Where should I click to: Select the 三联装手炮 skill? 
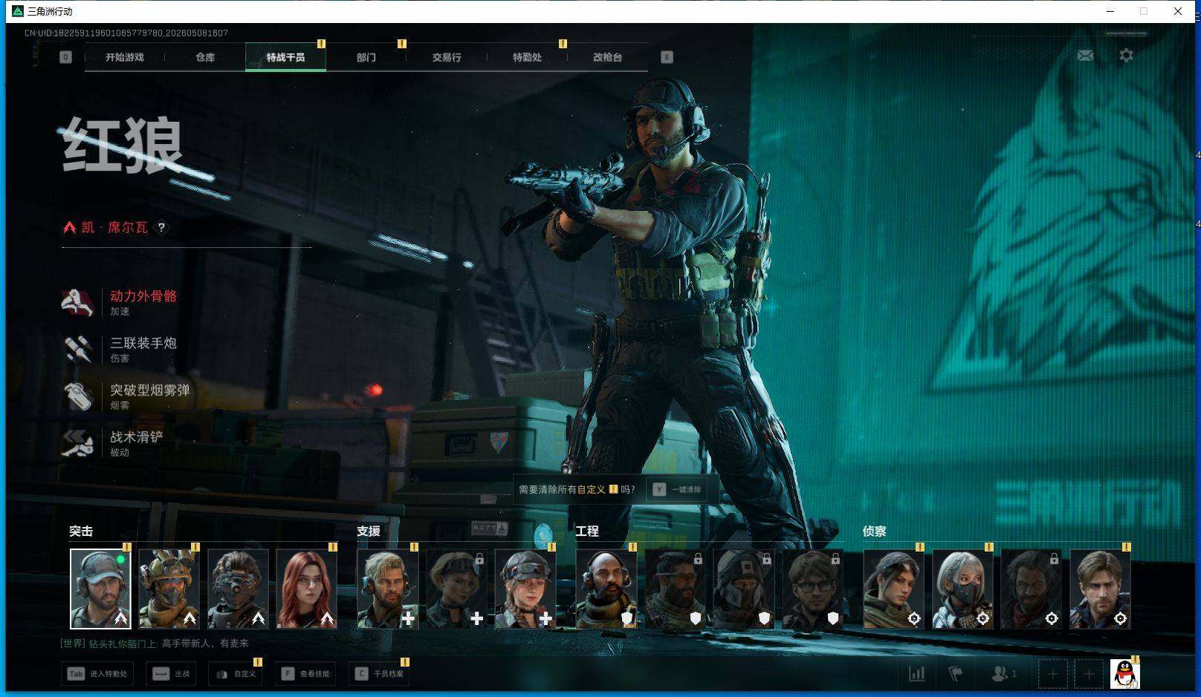coord(120,349)
